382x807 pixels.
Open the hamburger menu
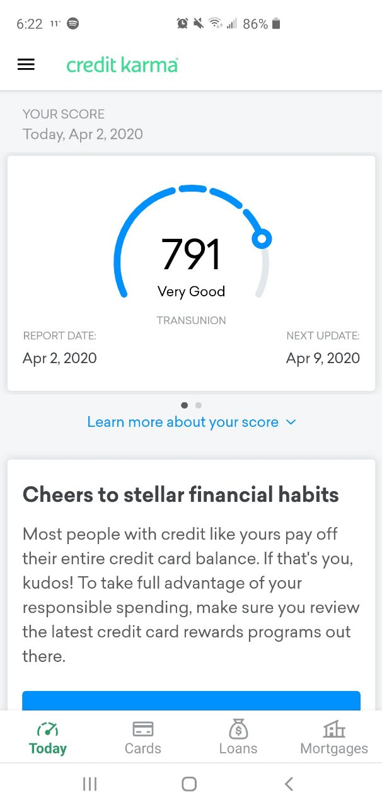click(26, 64)
